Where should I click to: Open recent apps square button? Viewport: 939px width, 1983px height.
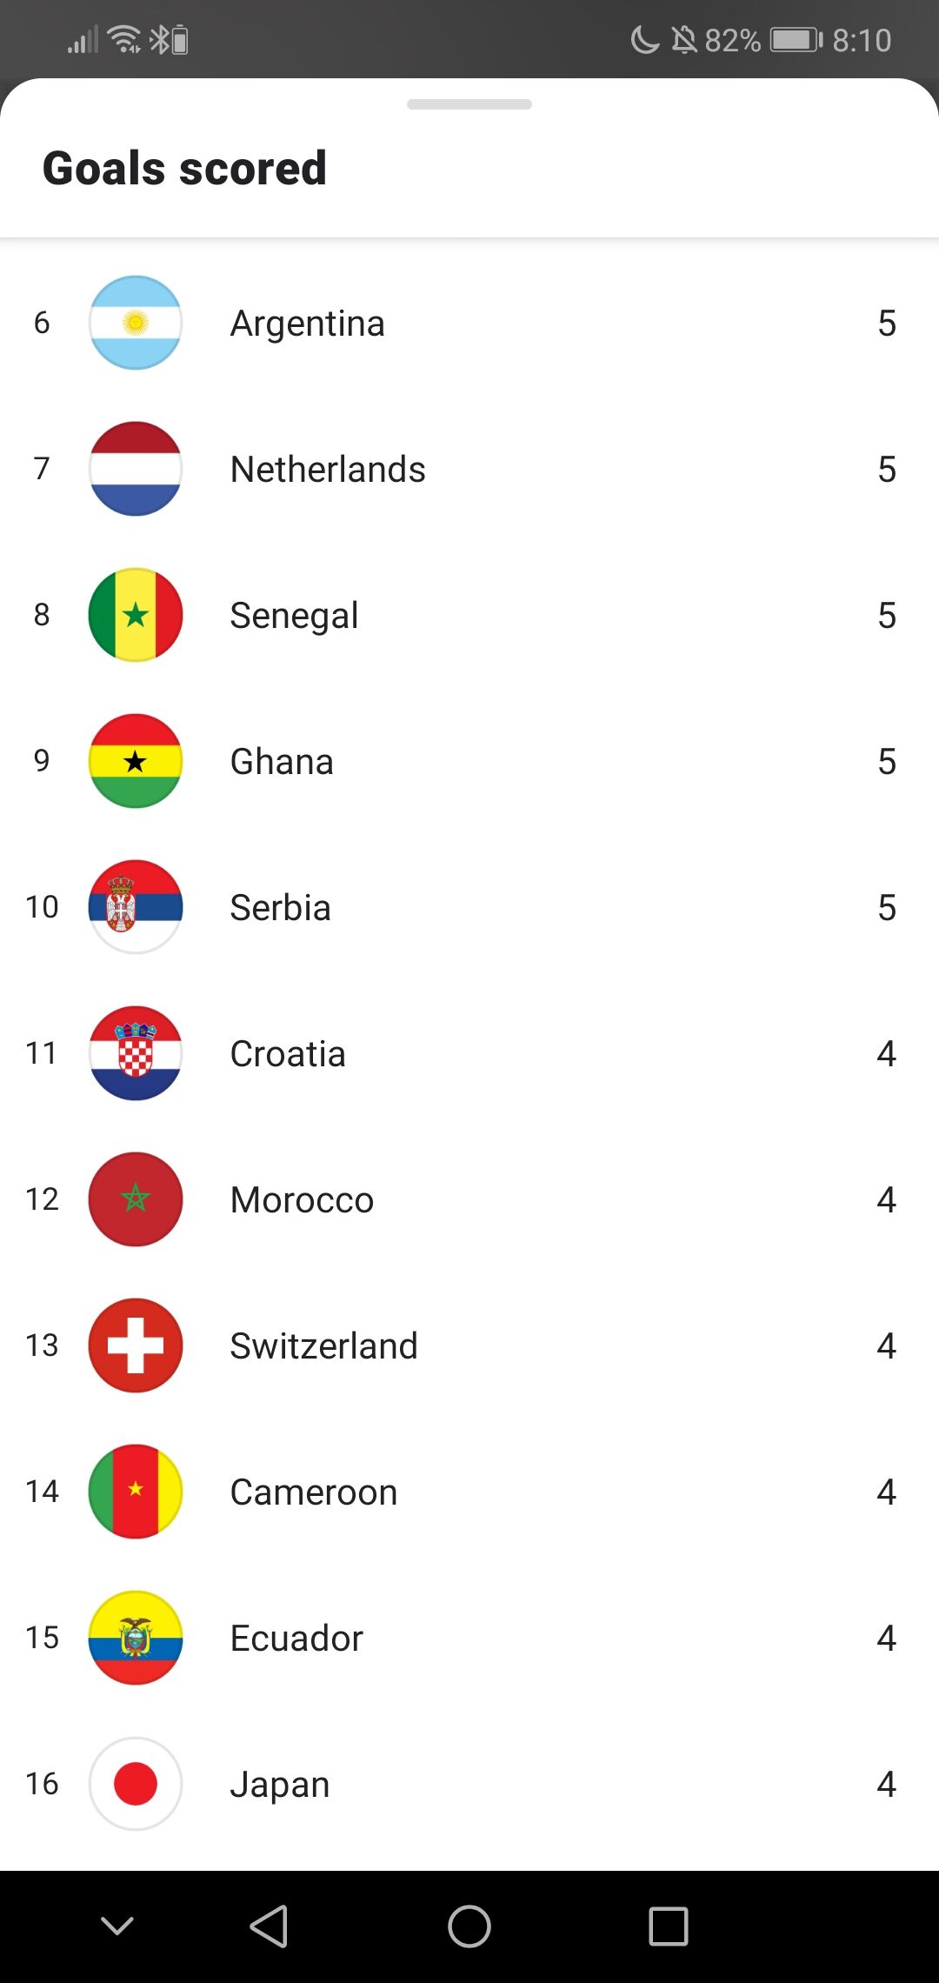point(669,1926)
